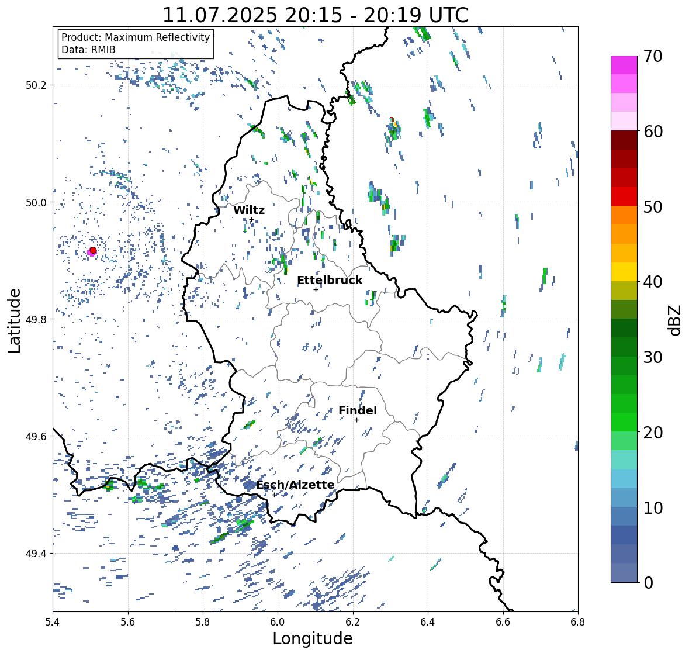Pick the orange colorbar segment below 50
Screen dimensions: 689x653
tap(624, 215)
